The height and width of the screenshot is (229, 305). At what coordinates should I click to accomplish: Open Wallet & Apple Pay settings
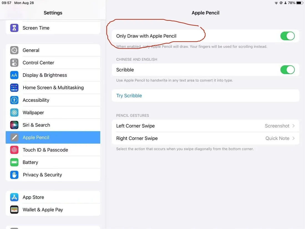[53, 210]
